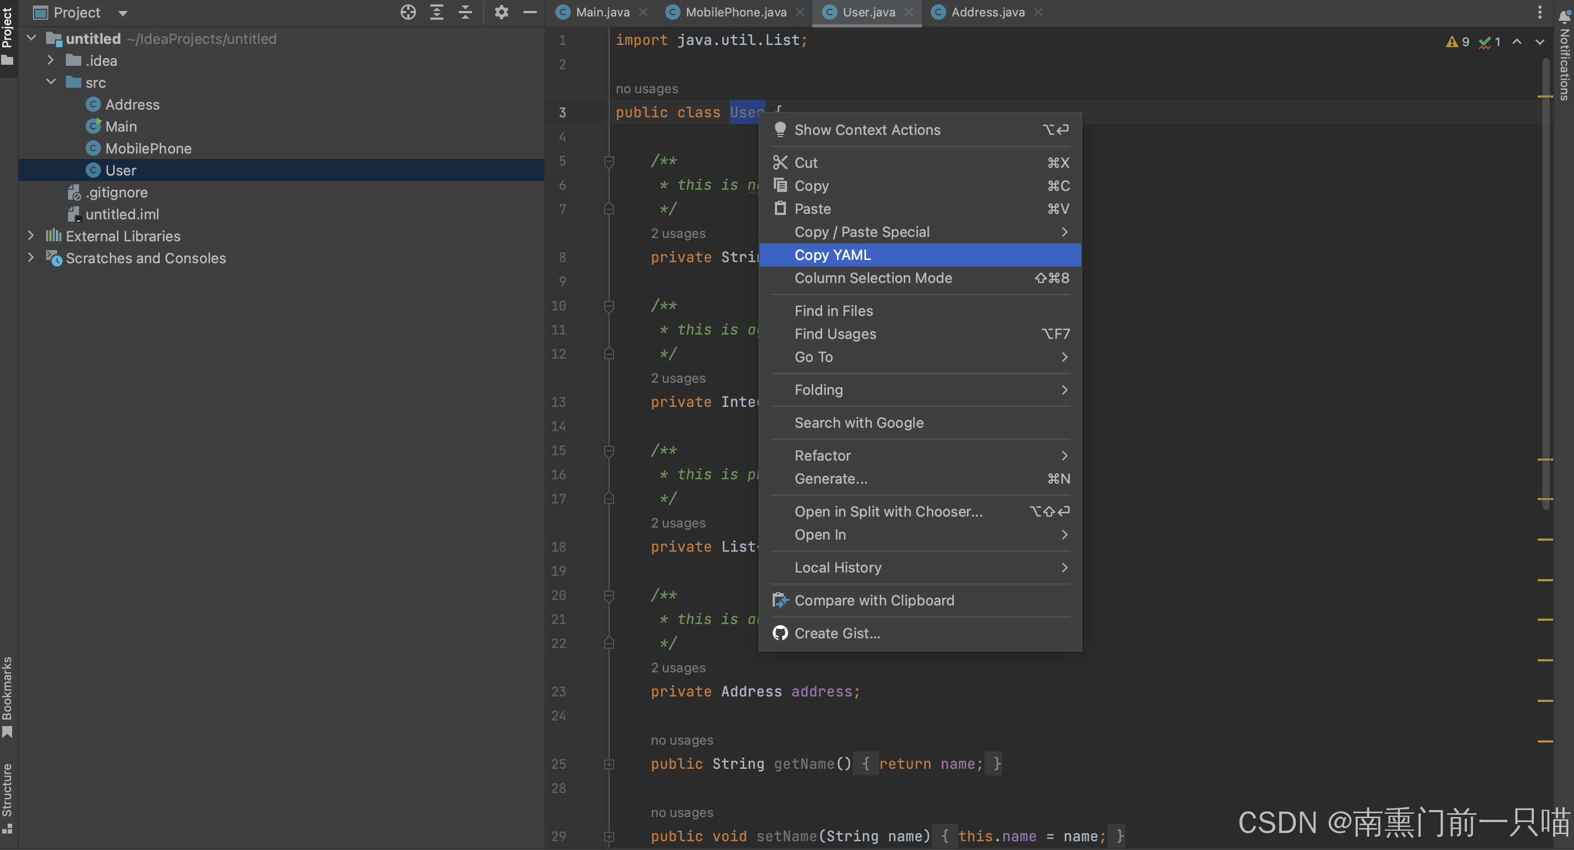The image size is (1574, 850).
Task: Open Local History submenu
Action: [920, 567]
